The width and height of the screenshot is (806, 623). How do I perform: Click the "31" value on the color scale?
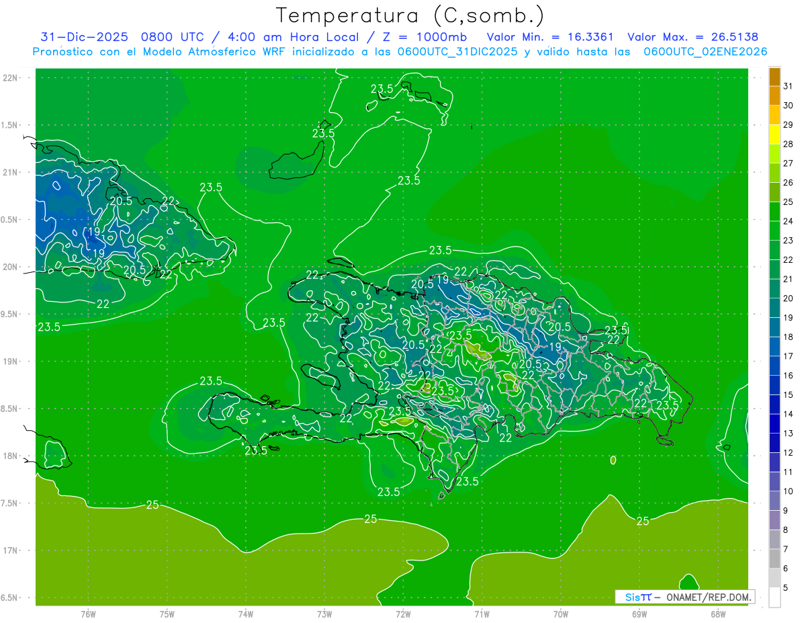pos(789,86)
